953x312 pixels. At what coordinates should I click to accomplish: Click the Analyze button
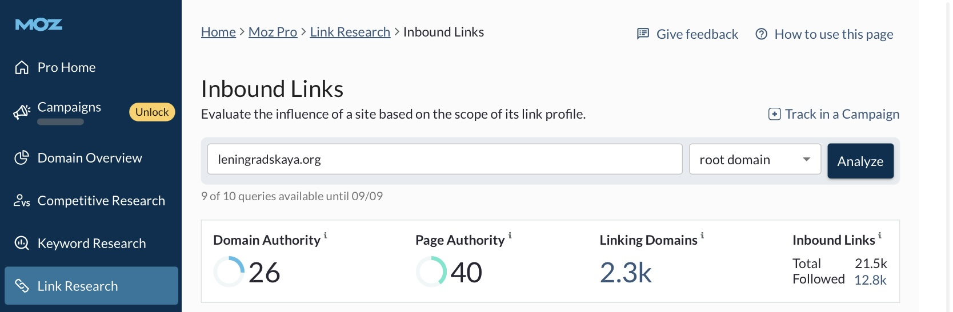860,161
